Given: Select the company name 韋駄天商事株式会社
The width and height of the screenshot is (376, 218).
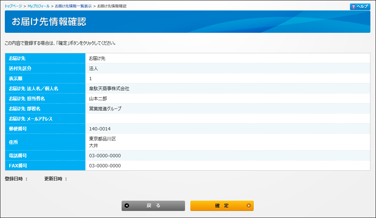Looking at the screenshot, I should tap(109, 89).
